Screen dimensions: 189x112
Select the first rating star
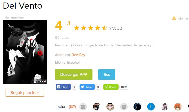pos(77,28)
